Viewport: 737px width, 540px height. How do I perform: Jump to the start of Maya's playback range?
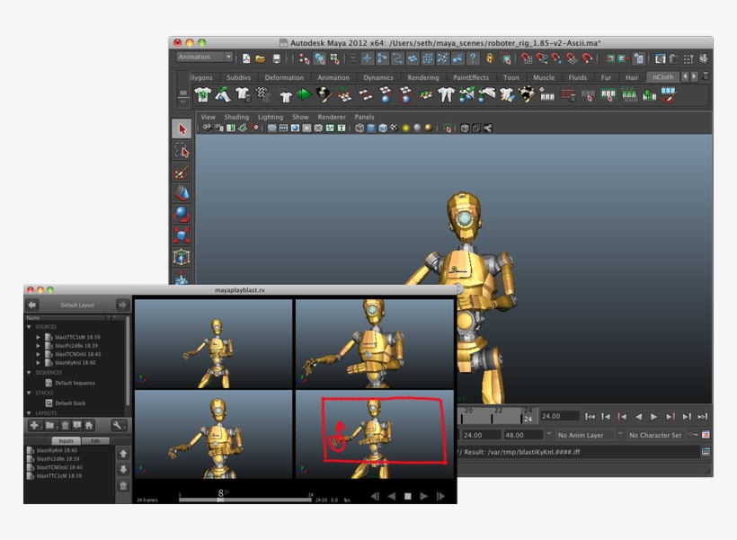click(x=590, y=417)
